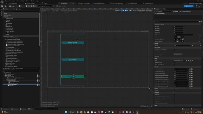Viewport: 203px width, 114px height.
Task: Open Details view options via the gear icon
Action: 202,22
